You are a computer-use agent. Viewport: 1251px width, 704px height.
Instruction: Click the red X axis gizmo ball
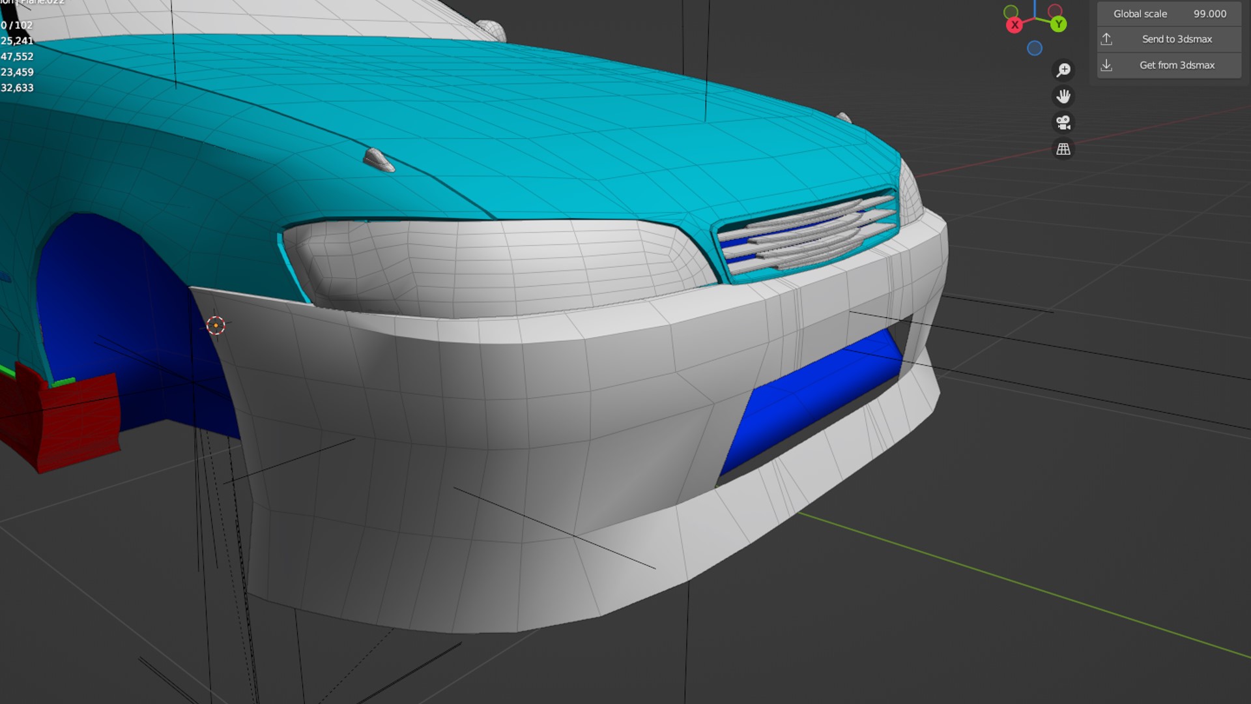[1014, 25]
